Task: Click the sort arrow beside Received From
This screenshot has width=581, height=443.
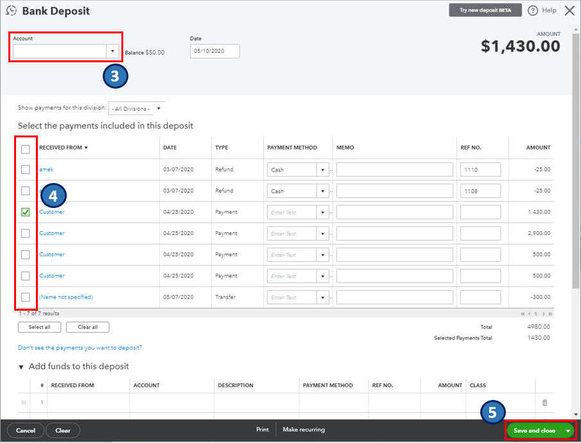Action: [x=86, y=148]
